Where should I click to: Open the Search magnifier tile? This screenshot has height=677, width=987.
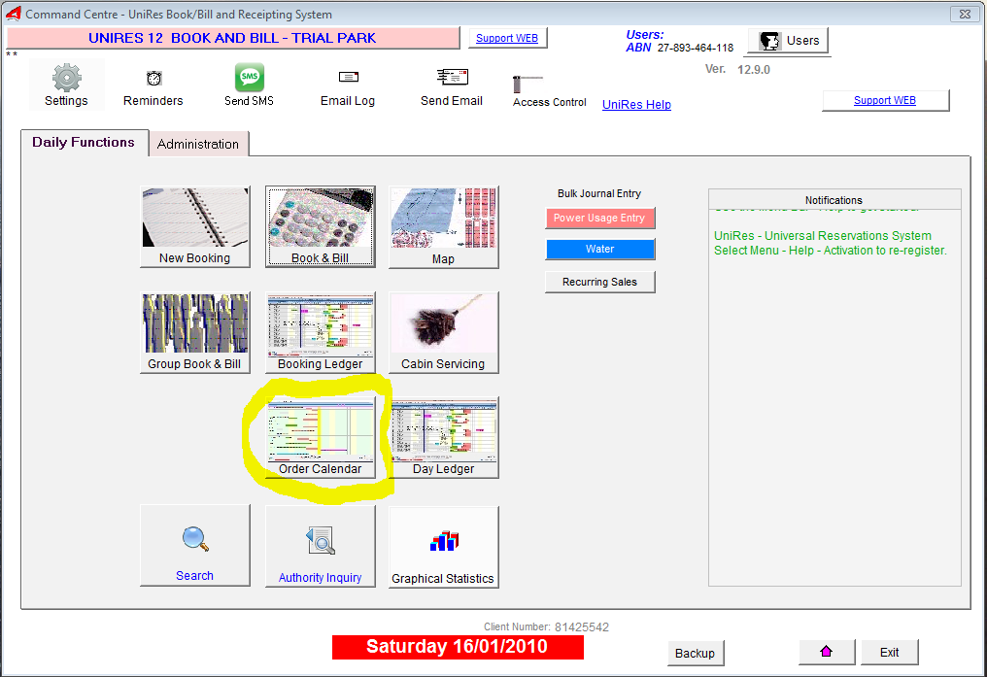pos(194,546)
